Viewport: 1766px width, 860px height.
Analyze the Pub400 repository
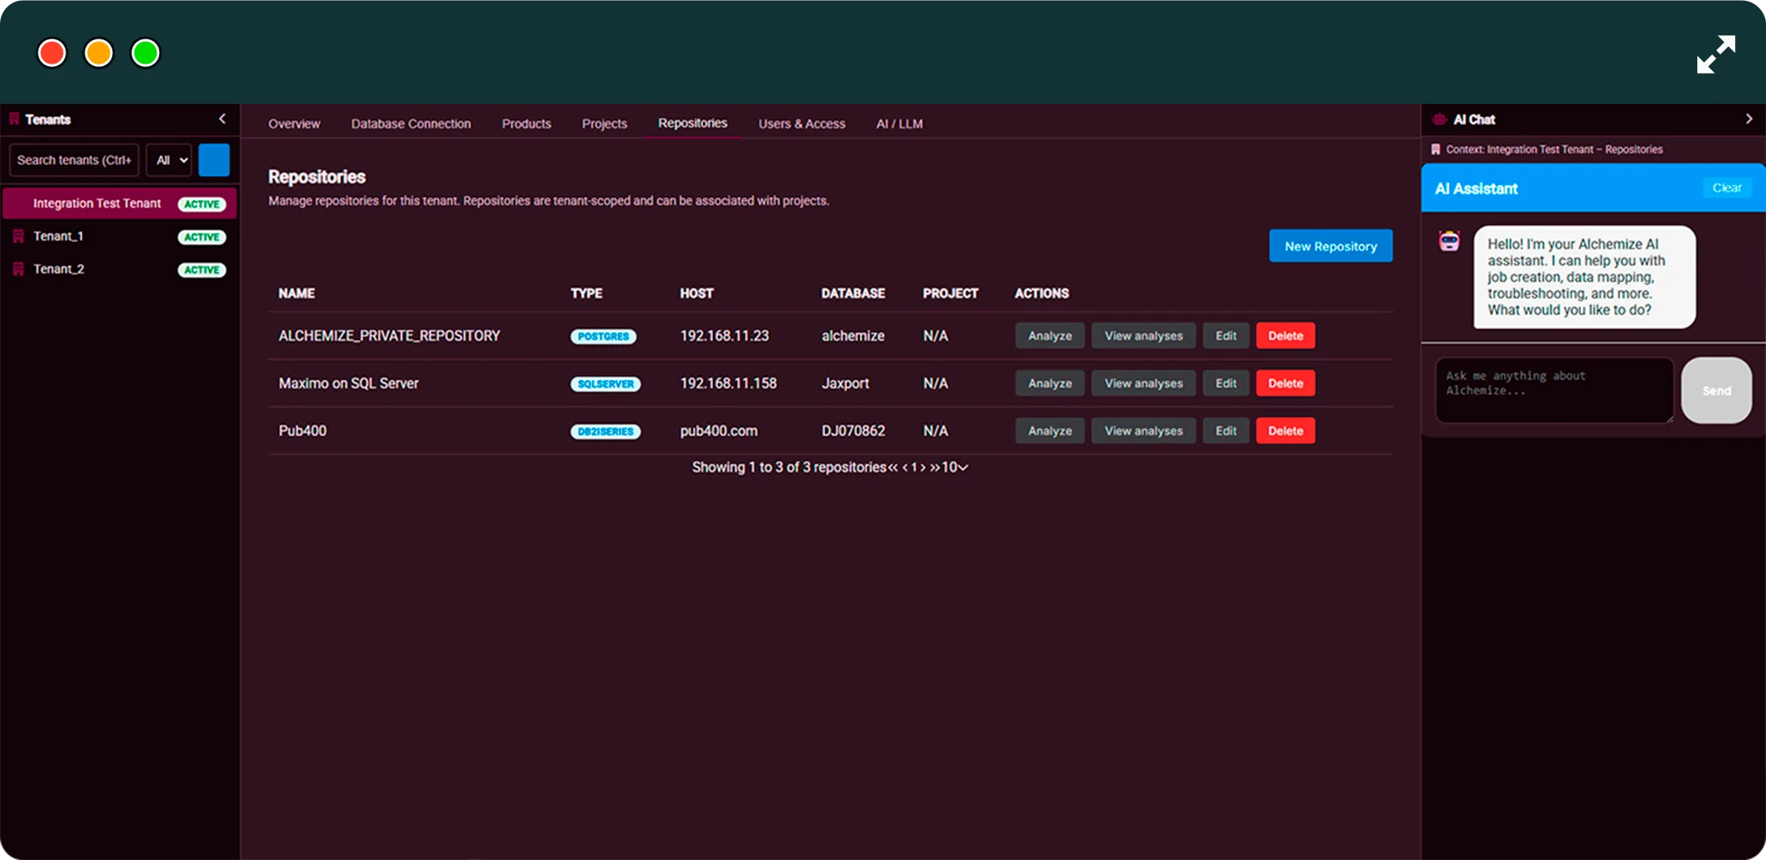tap(1050, 431)
